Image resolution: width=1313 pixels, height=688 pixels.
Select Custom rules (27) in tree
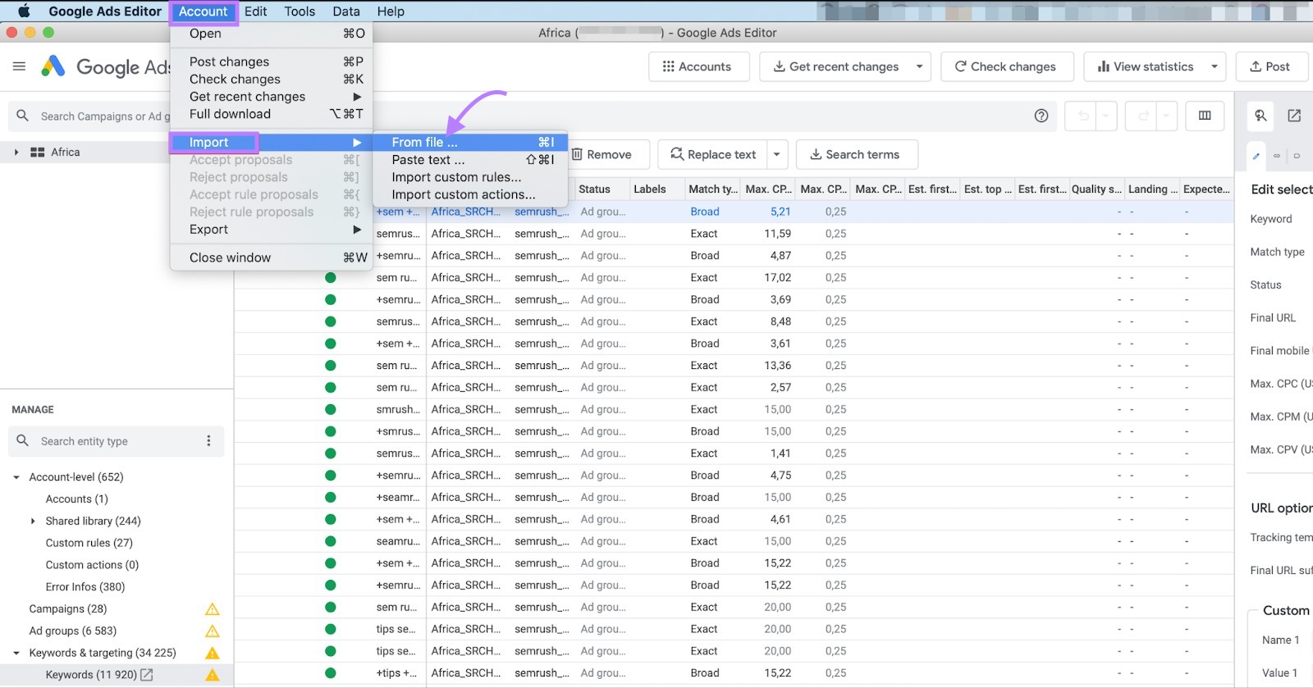89,543
